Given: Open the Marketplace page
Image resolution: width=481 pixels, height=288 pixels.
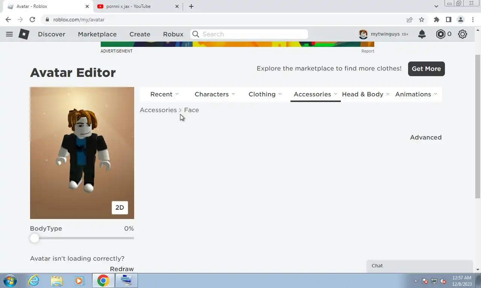Looking at the screenshot, I should pyautogui.click(x=97, y=34).
